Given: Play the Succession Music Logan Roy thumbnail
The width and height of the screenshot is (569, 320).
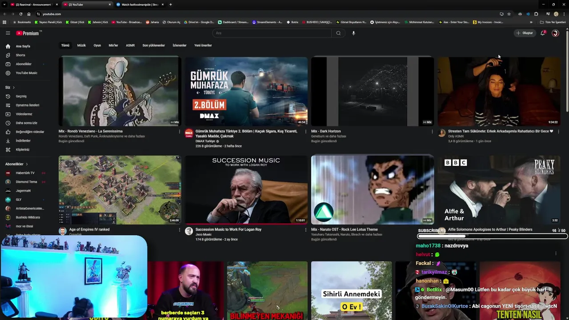Looking at the screenshot, I should (246, 190).
